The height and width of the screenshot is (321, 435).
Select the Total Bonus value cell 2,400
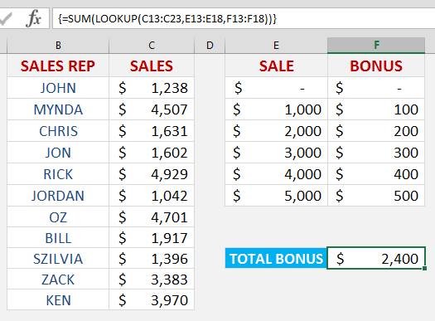376,258
